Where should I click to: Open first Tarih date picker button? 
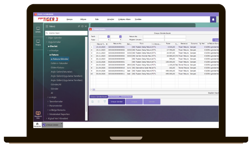pyautogui.click(x=109, y=37)
